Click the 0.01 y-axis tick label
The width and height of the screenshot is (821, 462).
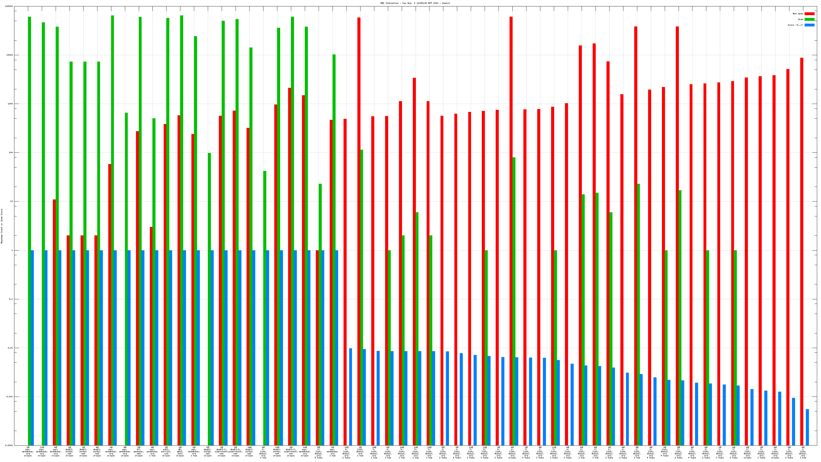(x=10, y=348)
